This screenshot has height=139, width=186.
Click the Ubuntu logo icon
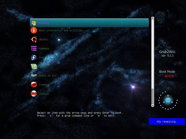(34, 39)
